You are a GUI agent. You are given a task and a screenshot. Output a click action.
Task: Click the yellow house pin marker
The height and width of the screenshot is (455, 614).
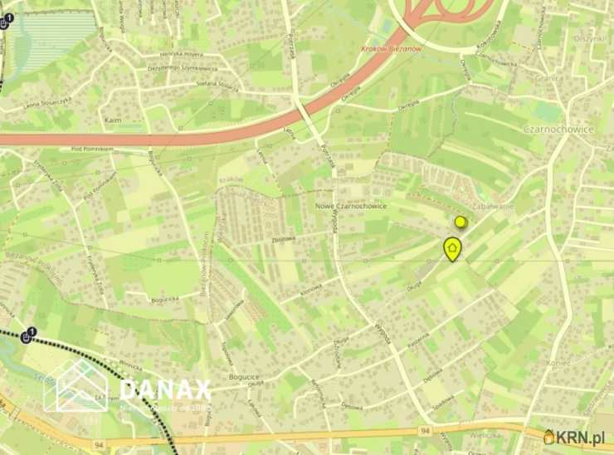point(452,250)
